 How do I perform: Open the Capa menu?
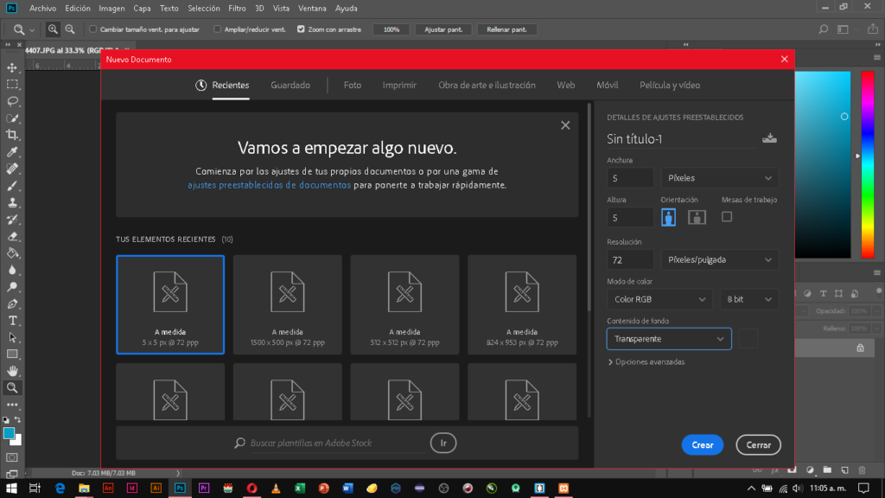pyautogui.click(x=142, y=9)
